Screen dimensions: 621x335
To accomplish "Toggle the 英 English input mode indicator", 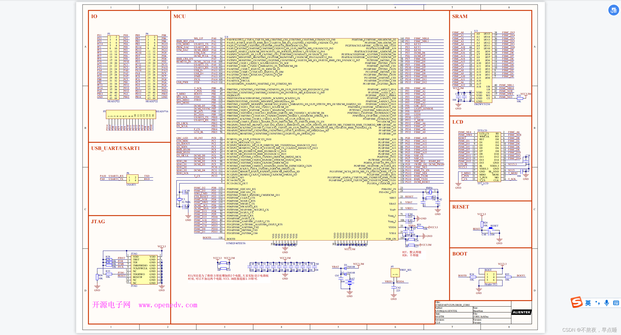I will click(x=588, y=303).
